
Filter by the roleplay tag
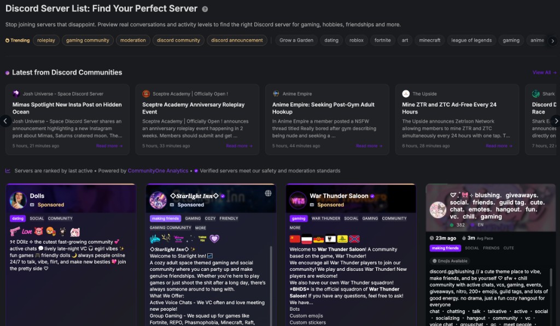click(x=46, y=40)
